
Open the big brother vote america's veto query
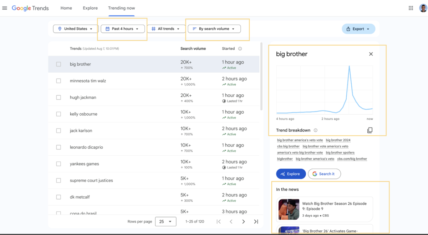(x=326, y=146)
